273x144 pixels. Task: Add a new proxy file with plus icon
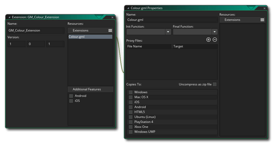coord(208,40)
